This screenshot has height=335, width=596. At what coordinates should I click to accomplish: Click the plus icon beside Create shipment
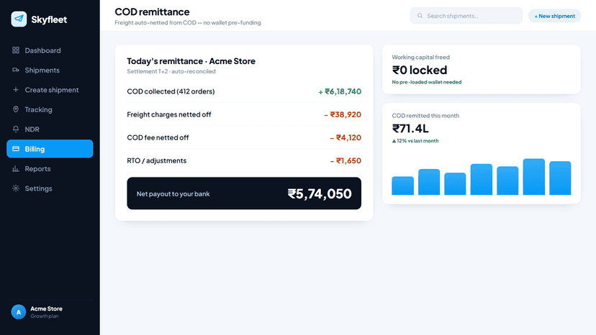(x=16, y=90)
